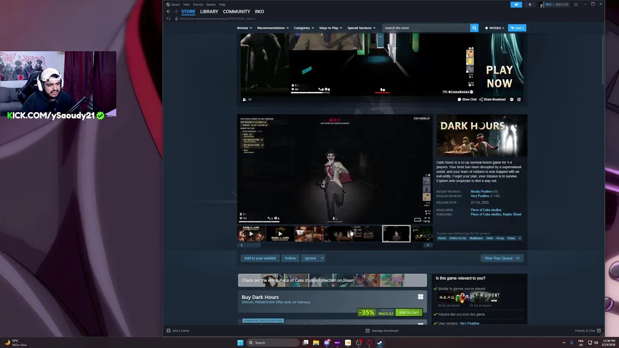Show hidden system tray icons
Screen dimensions: 619x348
pos(564,343)
